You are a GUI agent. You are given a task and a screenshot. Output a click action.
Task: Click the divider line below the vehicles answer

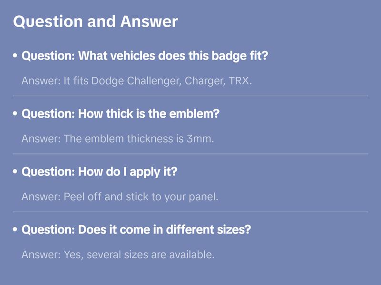190,96
